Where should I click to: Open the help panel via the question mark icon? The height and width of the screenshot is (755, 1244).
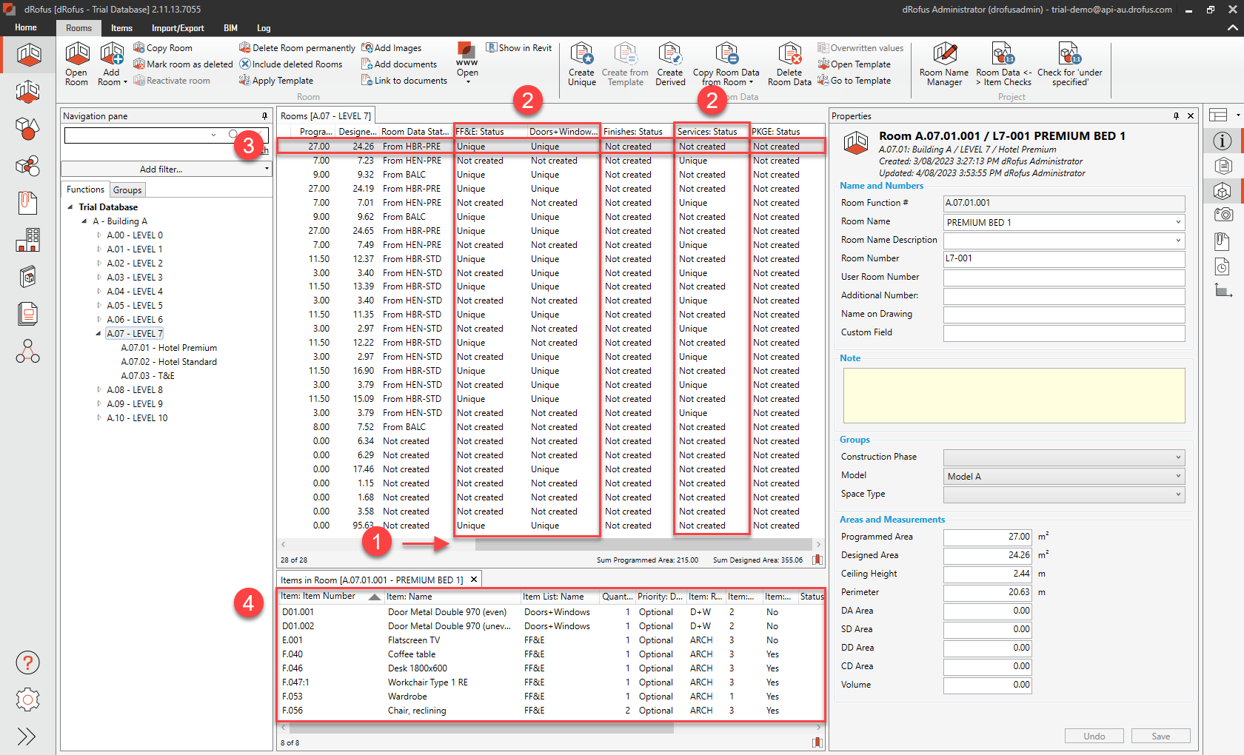[x=27, y=662]
